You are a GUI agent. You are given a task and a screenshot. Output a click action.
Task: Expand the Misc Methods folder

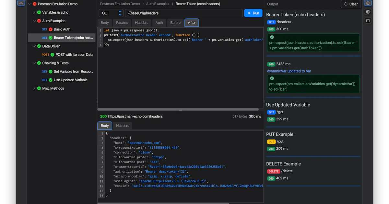(34, 88)
